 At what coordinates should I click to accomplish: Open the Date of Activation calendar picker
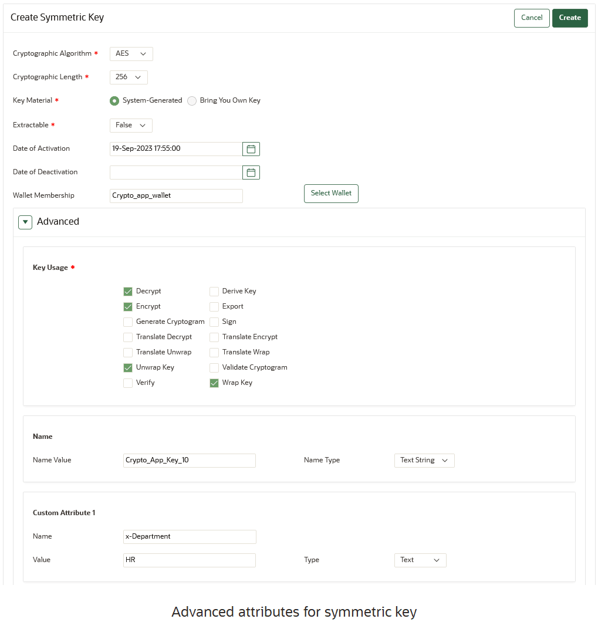(251, 148)
